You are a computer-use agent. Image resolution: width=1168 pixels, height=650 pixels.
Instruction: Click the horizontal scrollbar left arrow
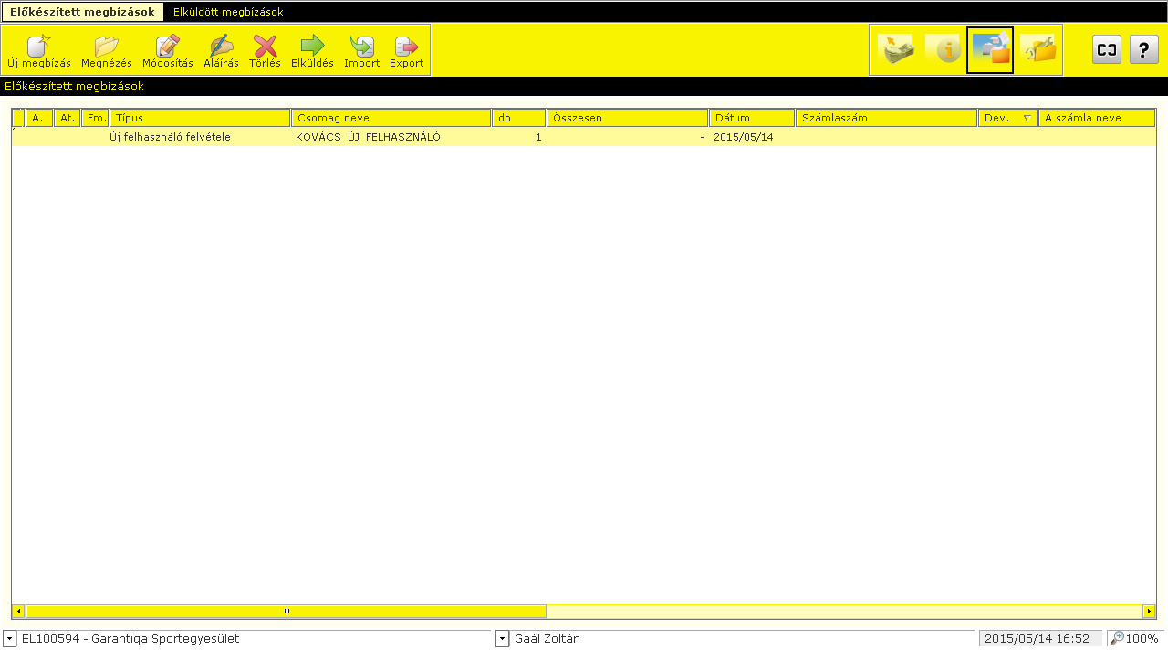[18, 612]
